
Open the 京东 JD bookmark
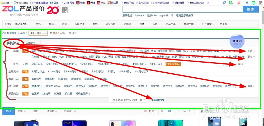tap(101, 3)
